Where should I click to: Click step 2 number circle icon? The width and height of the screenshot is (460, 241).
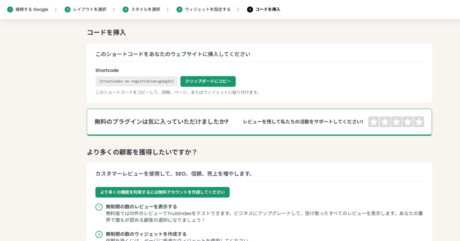[x=67, y=9]
